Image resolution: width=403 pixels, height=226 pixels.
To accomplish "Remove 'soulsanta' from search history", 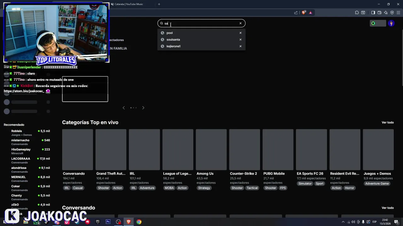I will [241, 40].
